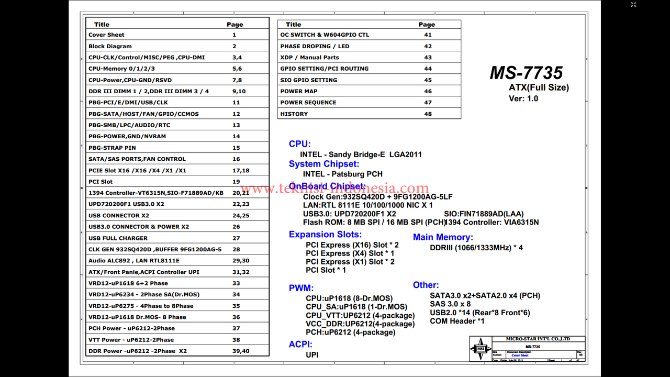The width and height of the screenshot is (670, 377).
Task: Select 'Audio ALC892 , LAN RTL8111E' row
Action: (x=177, y=260)
